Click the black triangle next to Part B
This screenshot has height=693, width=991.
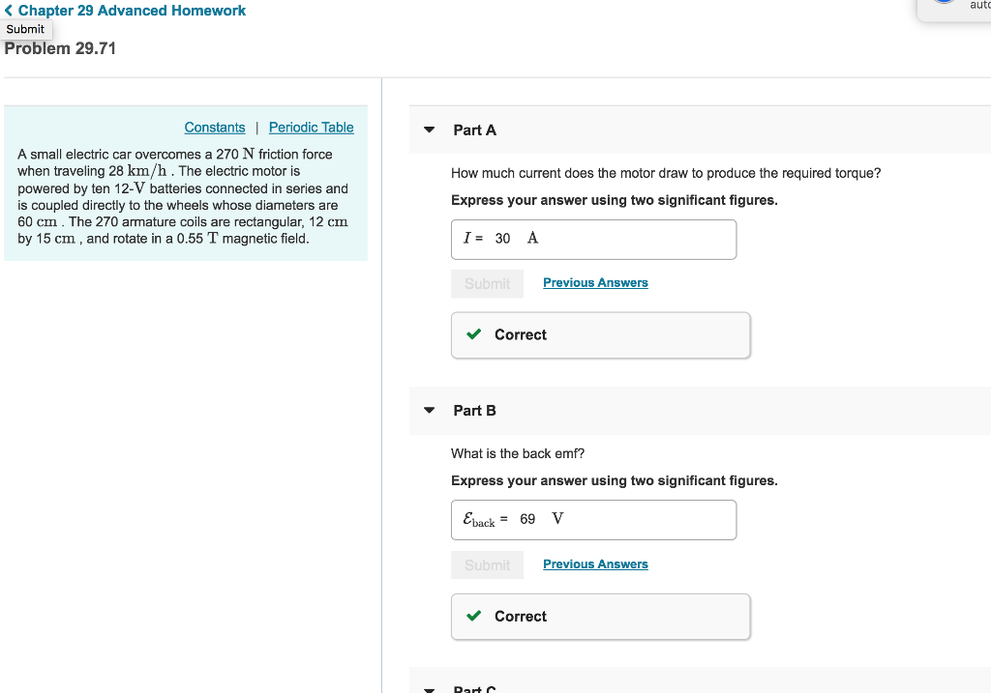coord(429,410)
